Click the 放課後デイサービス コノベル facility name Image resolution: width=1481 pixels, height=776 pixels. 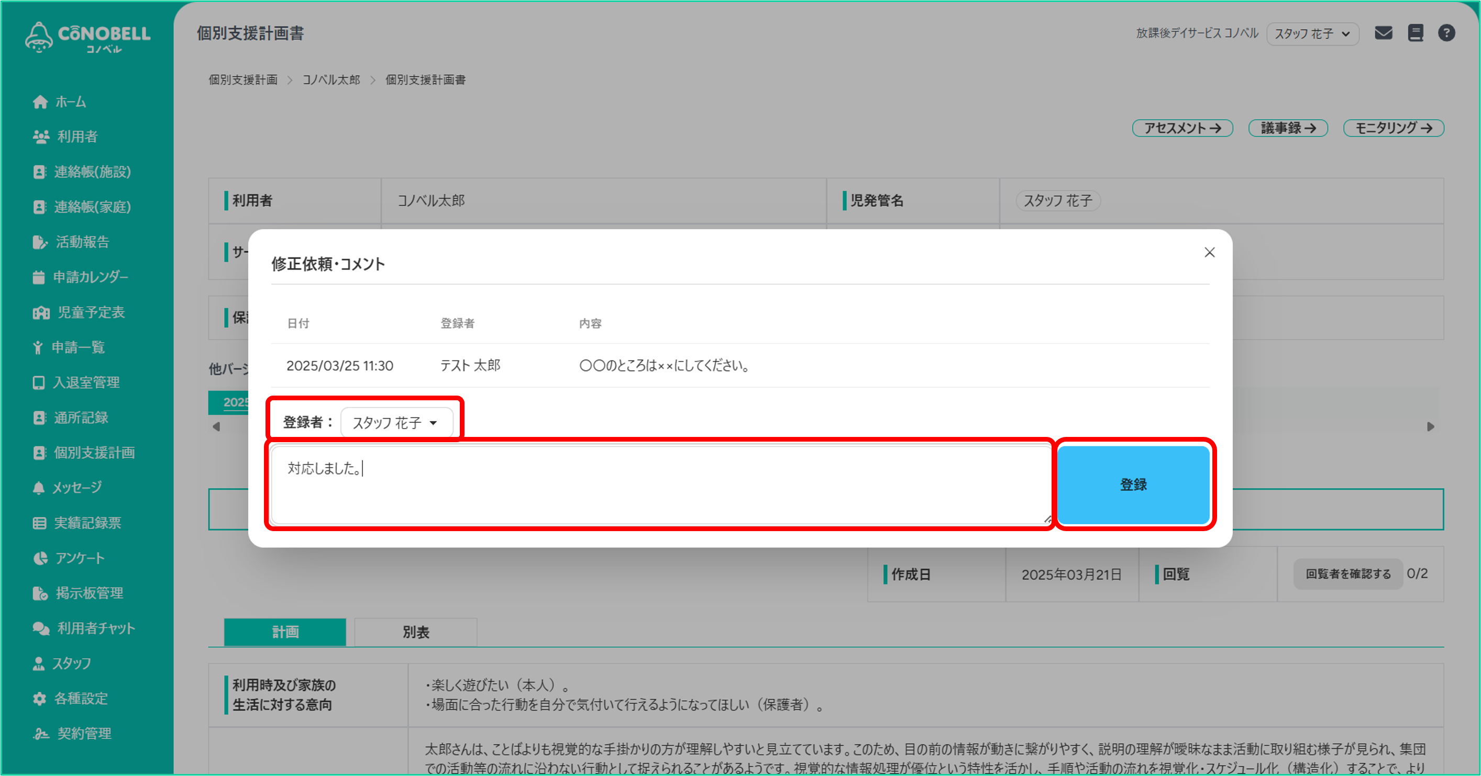[1197, 33]
